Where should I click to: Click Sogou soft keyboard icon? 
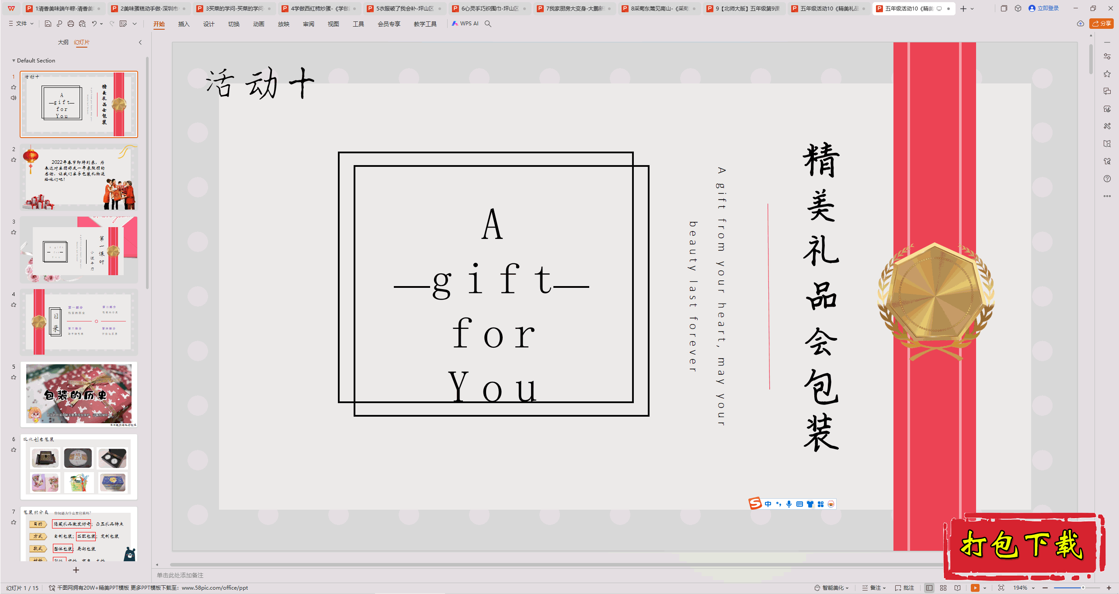[x=799, y=504]
